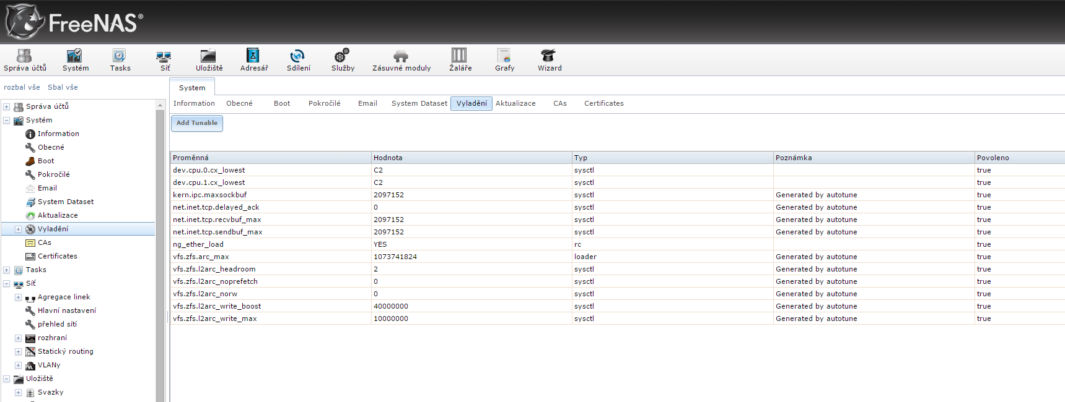Select Hlavní nastavení in the sidebar tree

point(67,310)
